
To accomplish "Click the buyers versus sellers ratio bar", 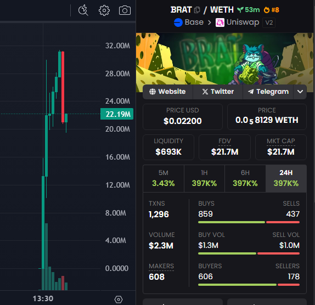I will pyautogui.click(x=249, y=285).
